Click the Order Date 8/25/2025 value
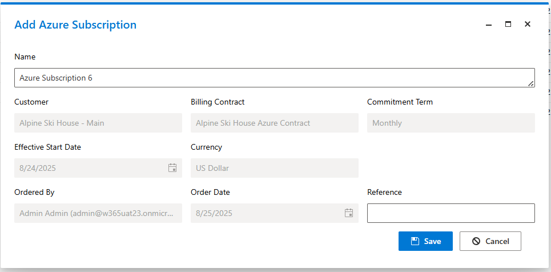The width and height of the screenshot is (551, 272). point(214,213)
